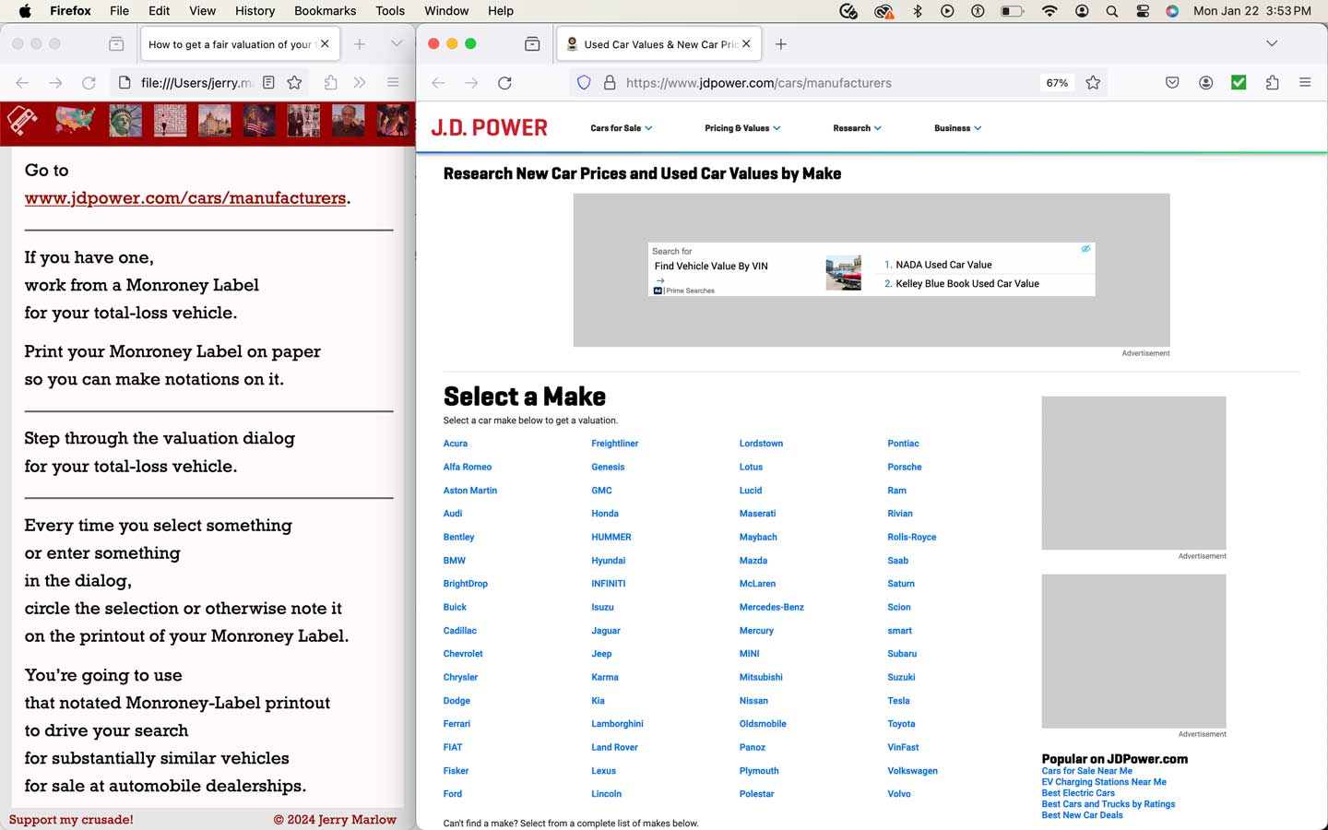1328x830 pixels.
Task: Open the tracking protection shield icon
Action: click(x=584, y=83)
